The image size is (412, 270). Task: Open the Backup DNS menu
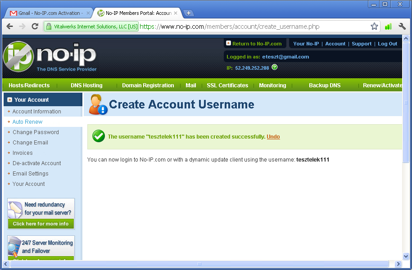tap(325, 85)
